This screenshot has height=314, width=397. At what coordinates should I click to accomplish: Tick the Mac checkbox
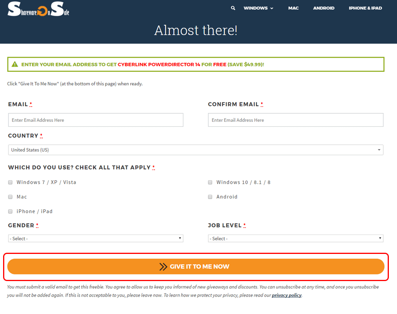[10, 197]
